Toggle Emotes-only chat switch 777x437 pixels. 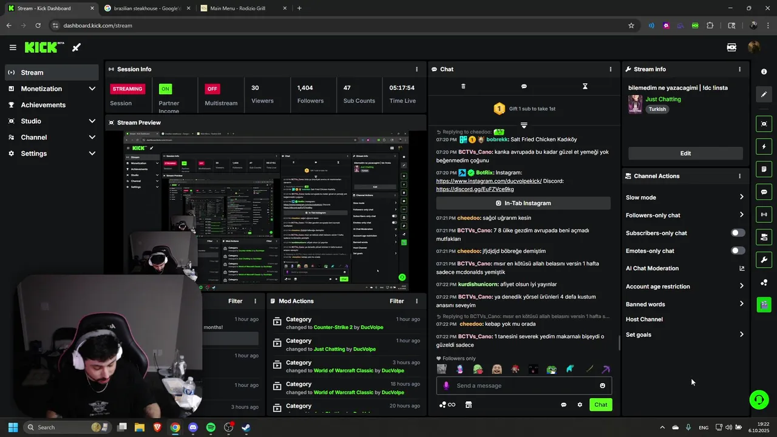click(x=738, y=251)
